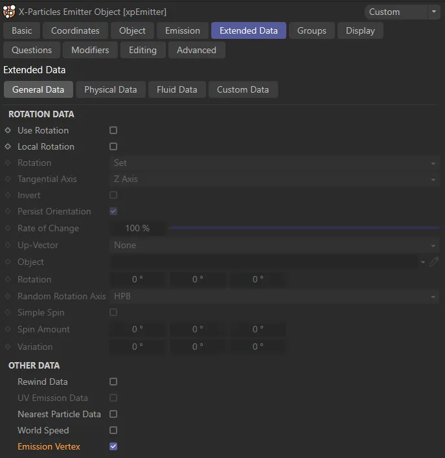Image resolution: width=445 pixels, height=458 pixels.
Task: Click keyframe diamond beside Spin Amount
Action: pyautogui.click(x=8, y=330)
